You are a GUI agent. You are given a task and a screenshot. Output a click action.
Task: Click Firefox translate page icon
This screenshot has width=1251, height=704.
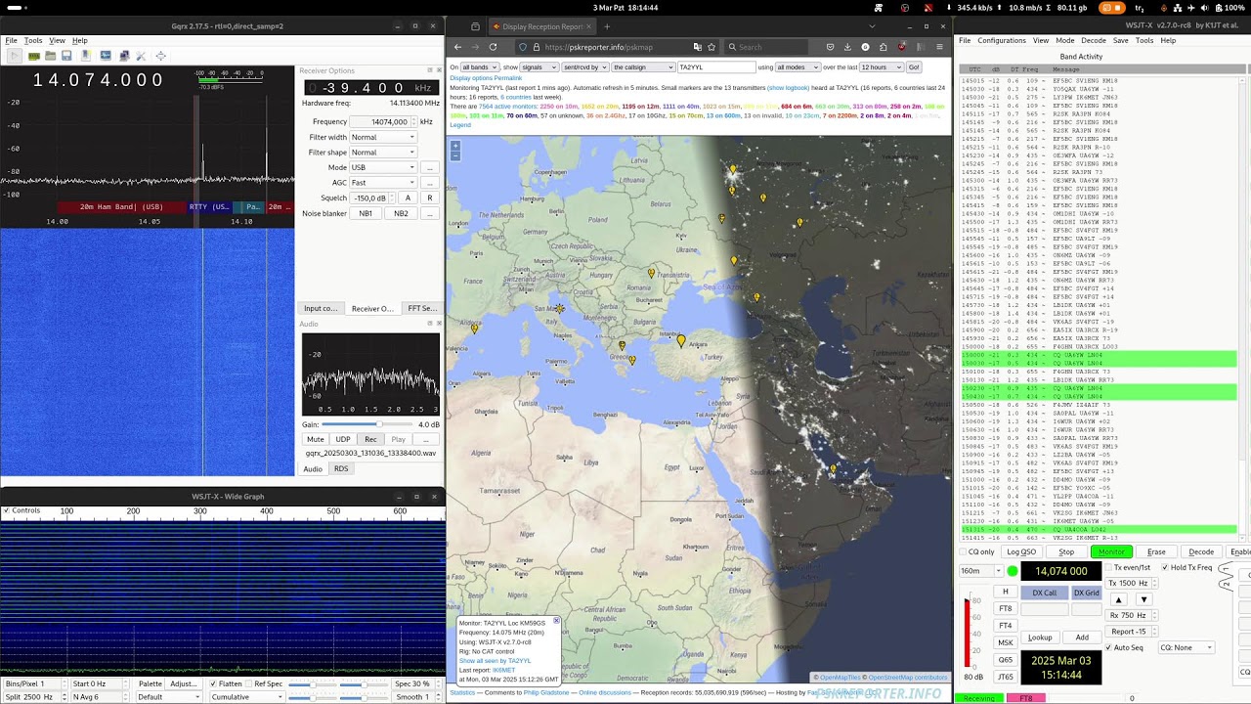tap(698, 47)
